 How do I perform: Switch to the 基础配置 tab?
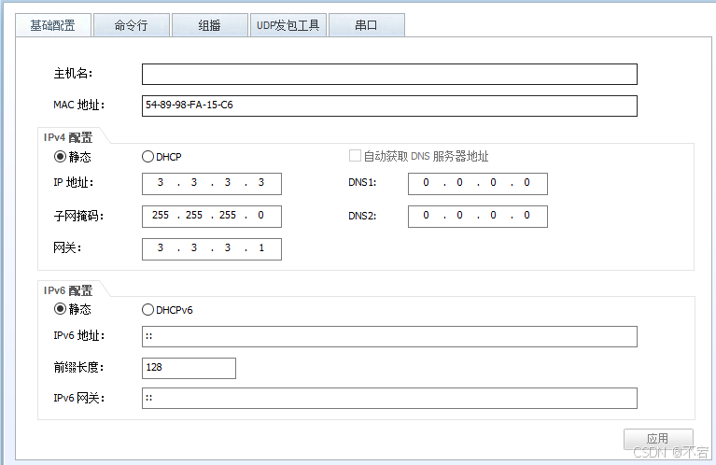pos(53,25)
